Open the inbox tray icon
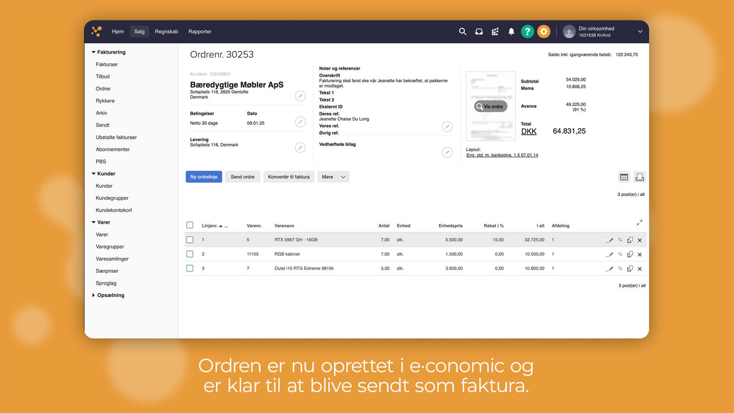 coord(479,32)
